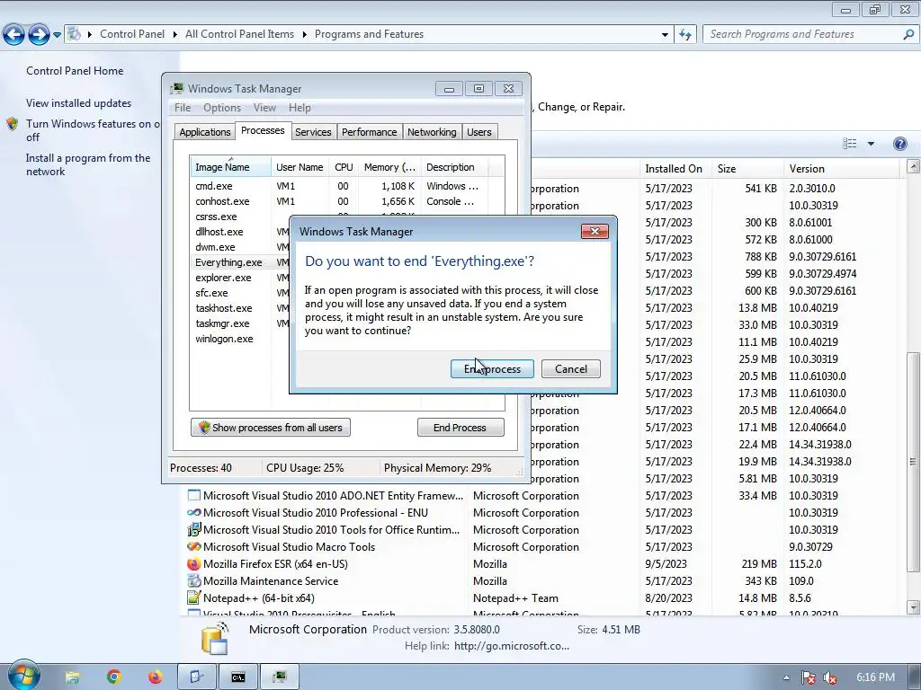Image resolution: width=921 pixels, height=690 pixels.
Task: Select cmd.exe in the process list
Action: pyautogui.click(x=214, y=186)
